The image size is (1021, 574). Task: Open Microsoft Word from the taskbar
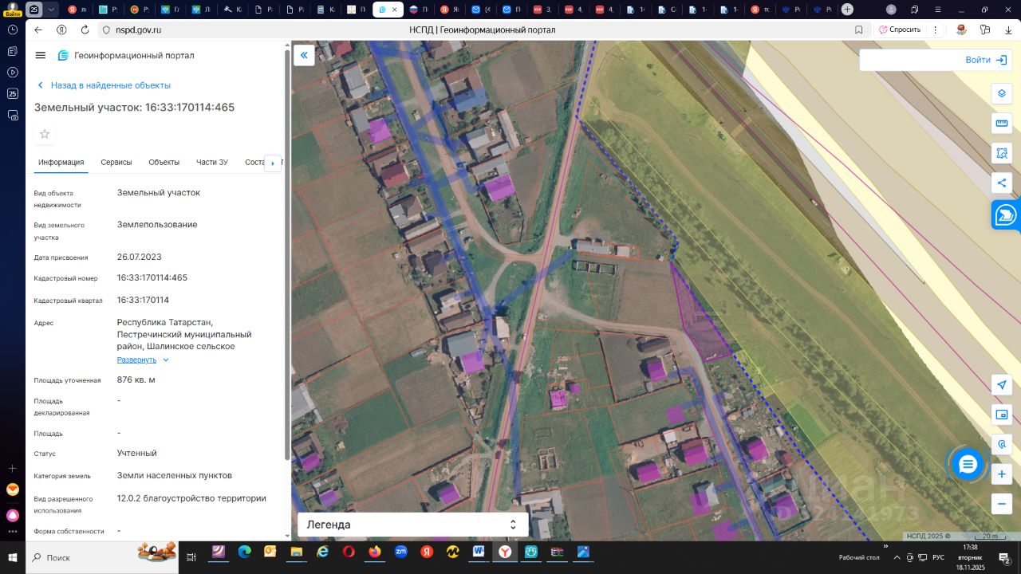point(479,552)
